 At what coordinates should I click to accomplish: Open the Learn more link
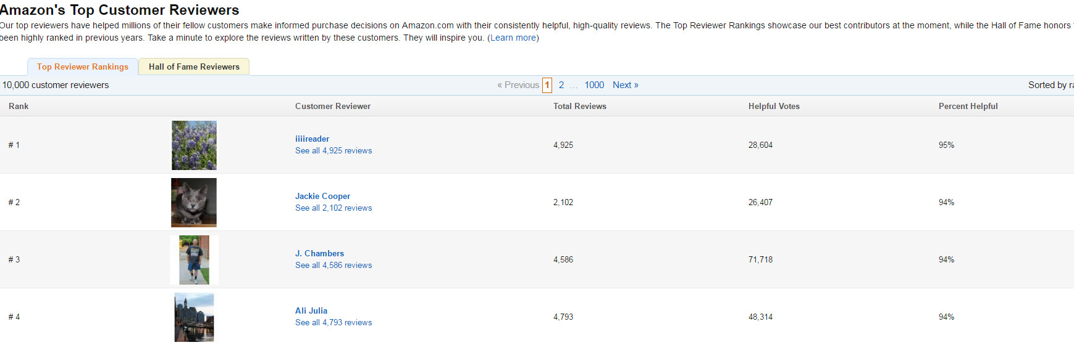tap(513, 38)
